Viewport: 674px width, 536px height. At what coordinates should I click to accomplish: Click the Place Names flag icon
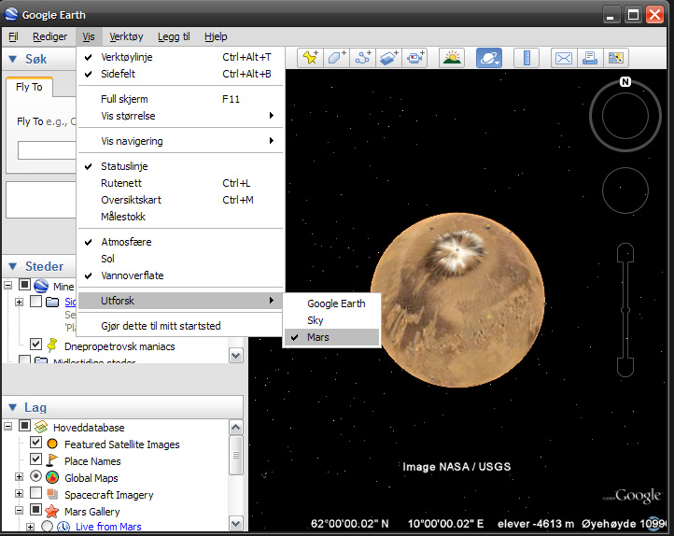click(x=51, y=460)
